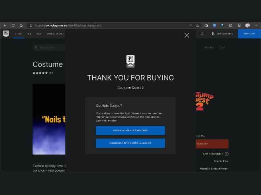Screen dimensions: 261x195
Task: Click "Costume Quest 2" text under heading
Action: click(130, 88)
